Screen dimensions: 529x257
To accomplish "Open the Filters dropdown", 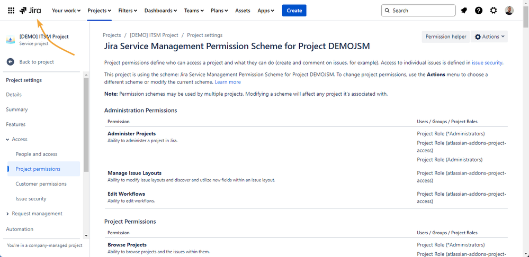I will pos(128,11).
